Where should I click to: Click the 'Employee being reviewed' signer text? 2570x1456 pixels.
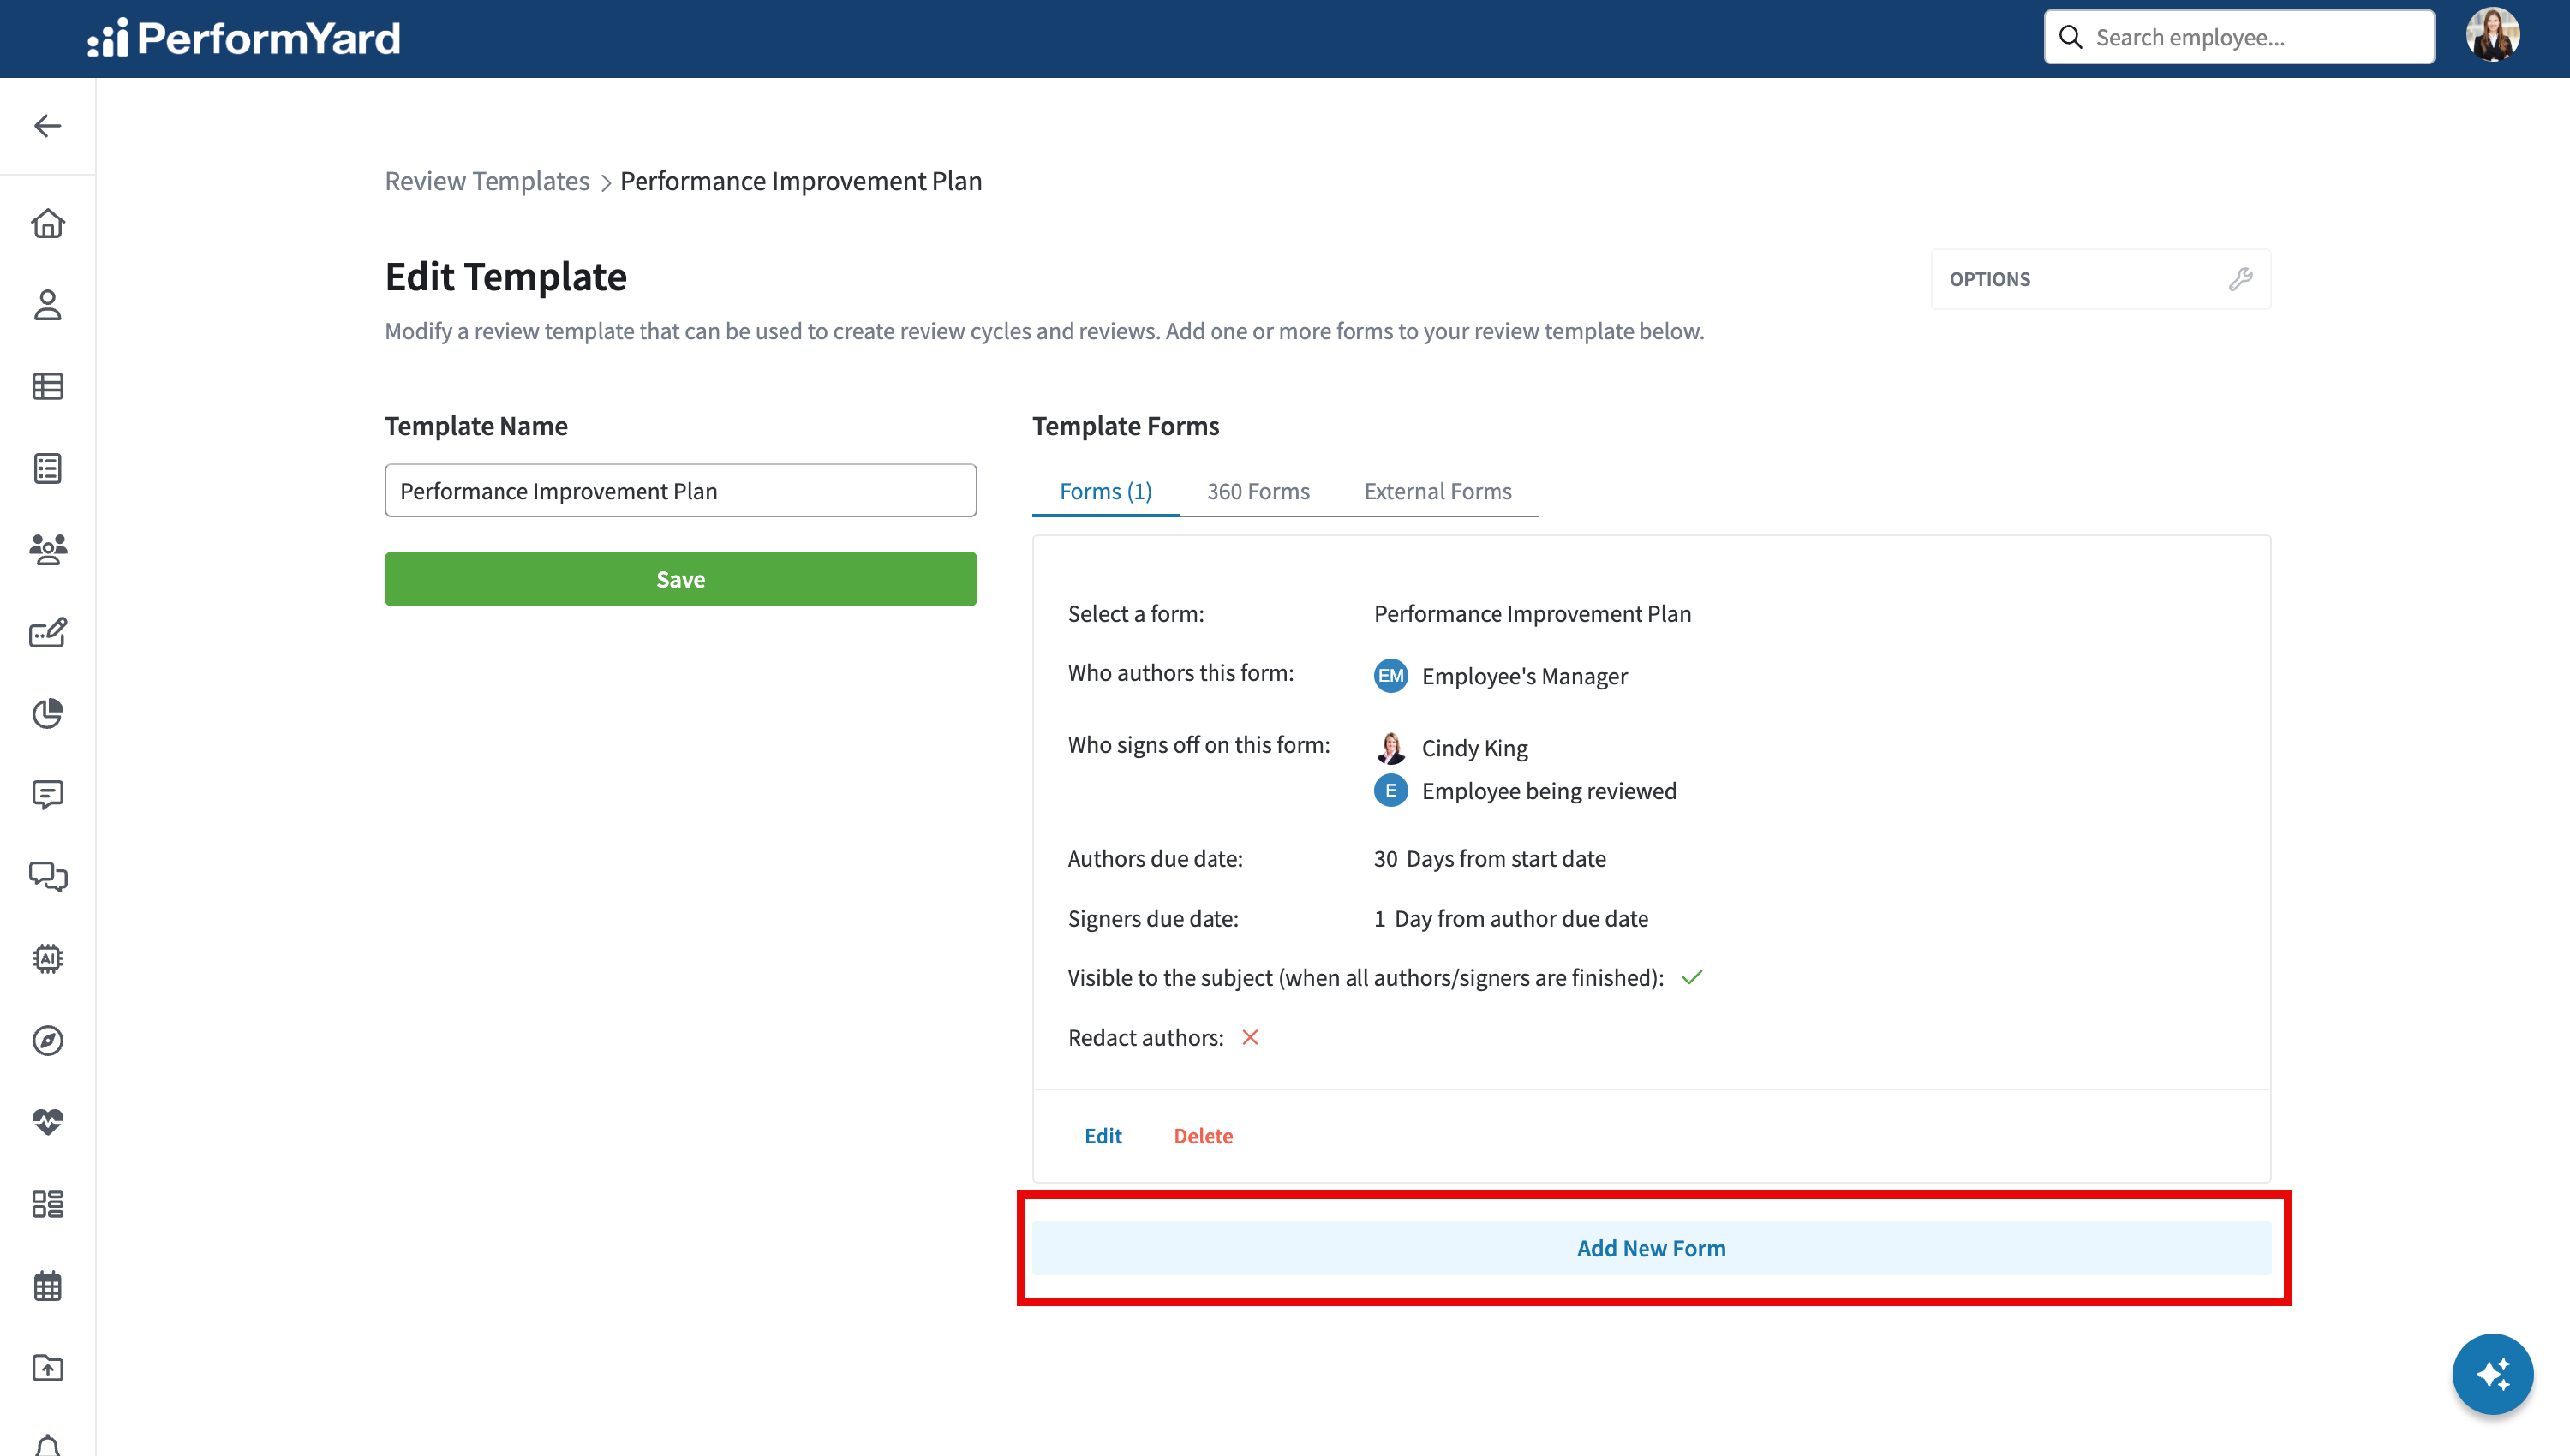tap(1549, 791)
